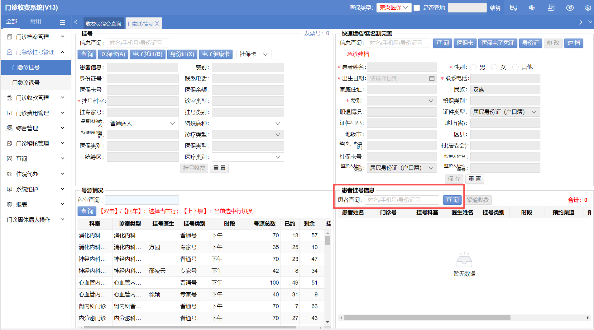Click the oval SI logo icon
The width and height of the screenshot is (594, 330).
tap(570, 8)
